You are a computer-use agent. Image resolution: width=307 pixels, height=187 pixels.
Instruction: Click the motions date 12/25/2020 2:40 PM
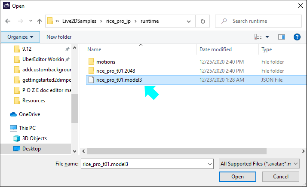point(221,62)
